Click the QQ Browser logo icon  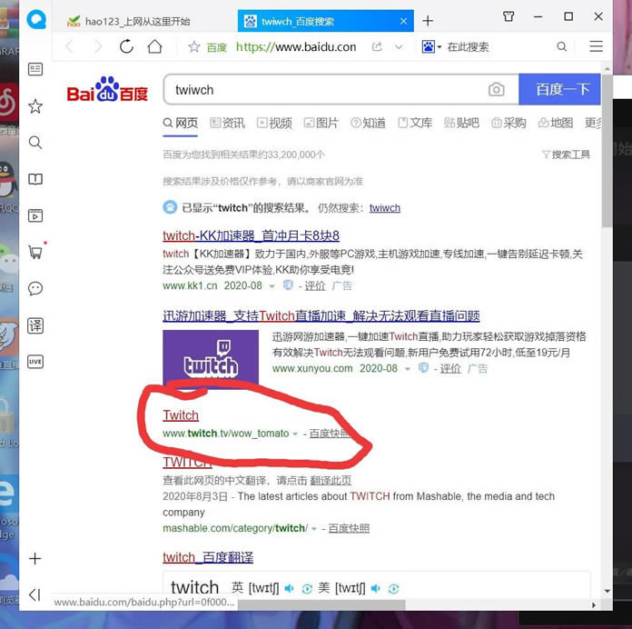(x=36, y=19)
